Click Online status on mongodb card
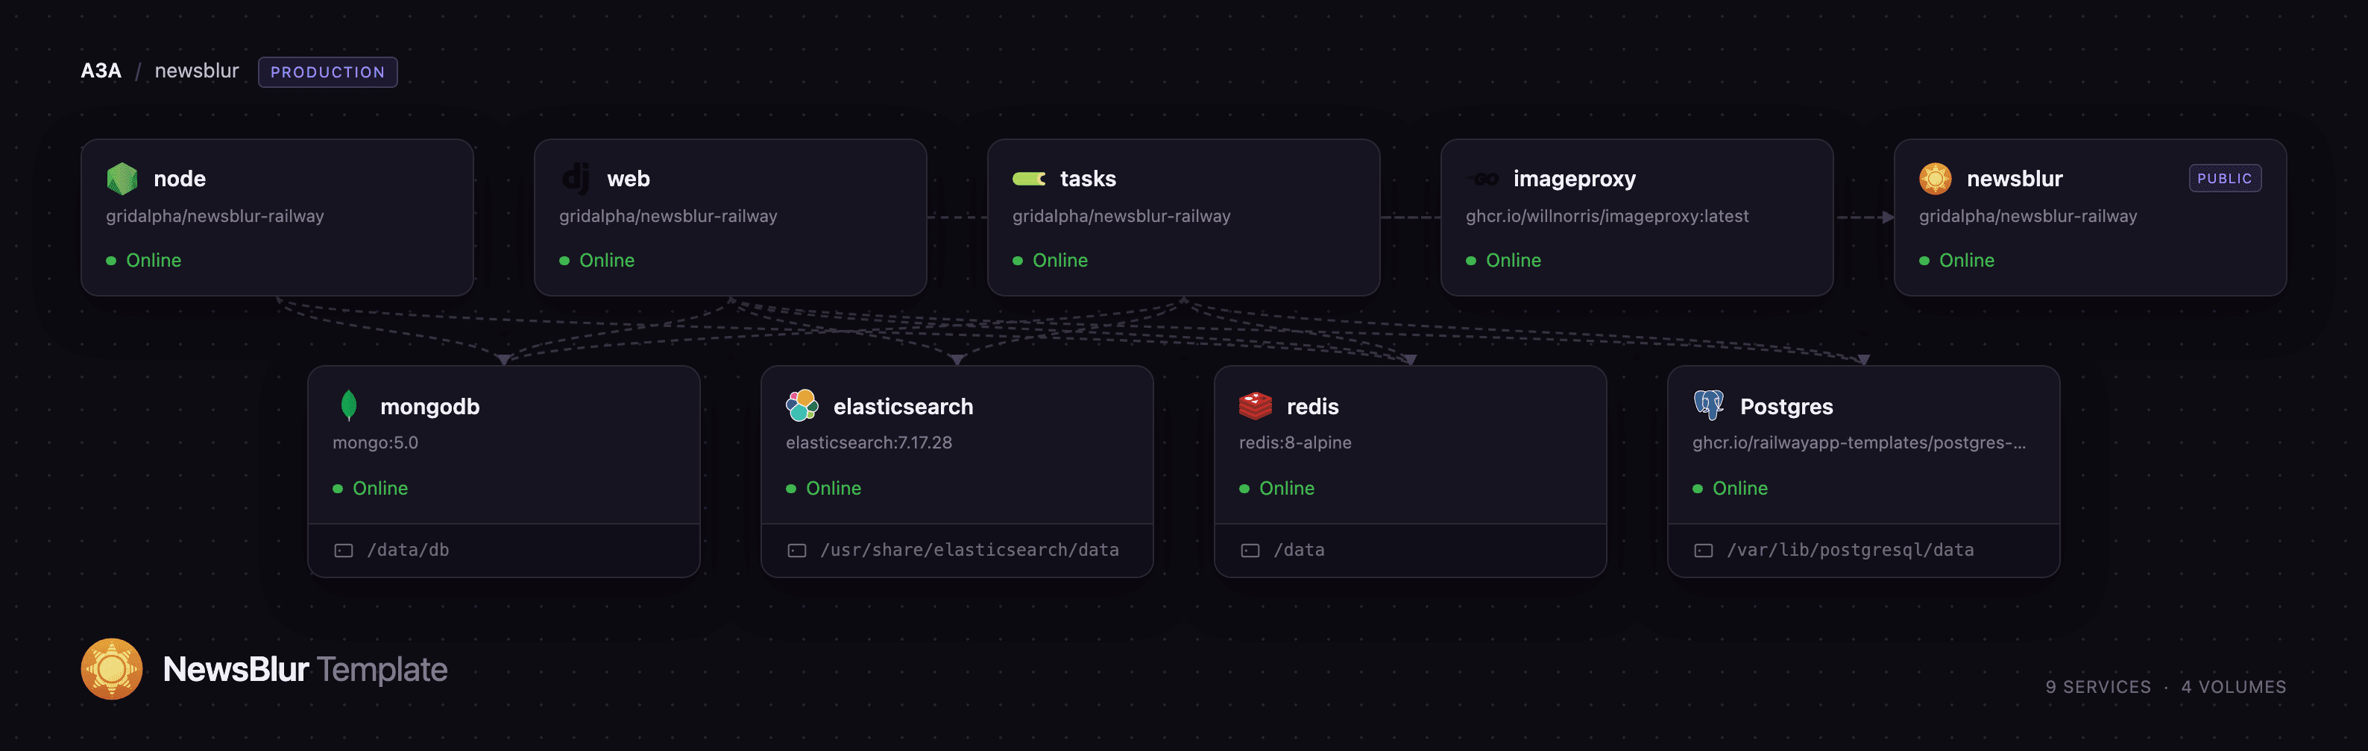Screen dimensions: 2368x751 [x=371, y=489]
